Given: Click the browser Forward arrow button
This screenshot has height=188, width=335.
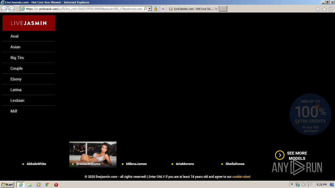Looking at the screenshot, I should [11, 9].
